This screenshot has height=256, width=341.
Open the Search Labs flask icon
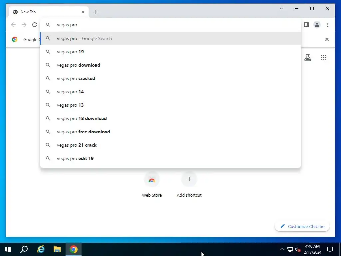(308, 58)
